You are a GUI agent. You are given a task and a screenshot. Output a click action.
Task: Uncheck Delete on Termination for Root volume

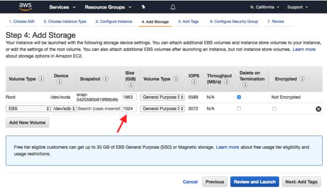tap(239, 97)
